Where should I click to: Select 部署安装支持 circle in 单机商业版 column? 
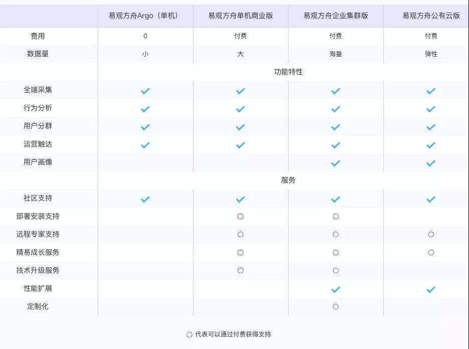click(240, 216)
